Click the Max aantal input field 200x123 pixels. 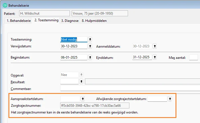click(x=193, y=57)
